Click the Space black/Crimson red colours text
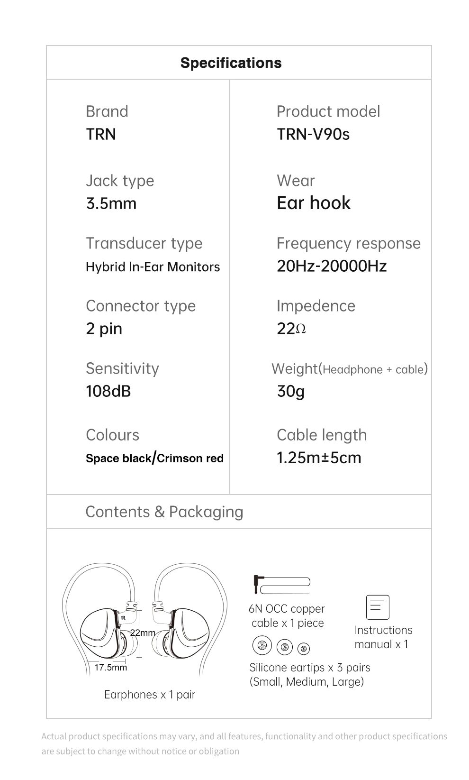 tap(154, 458)
